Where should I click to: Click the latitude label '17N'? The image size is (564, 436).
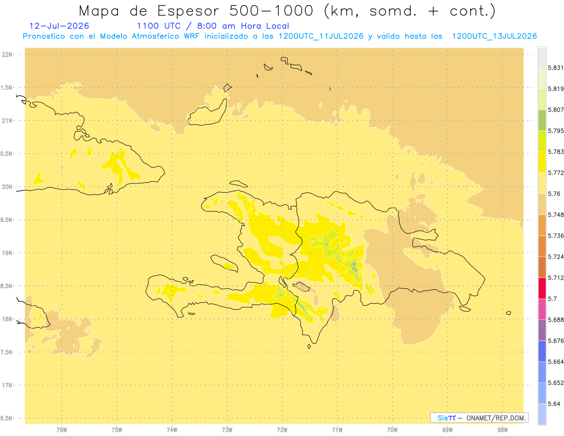coord(7,385)
